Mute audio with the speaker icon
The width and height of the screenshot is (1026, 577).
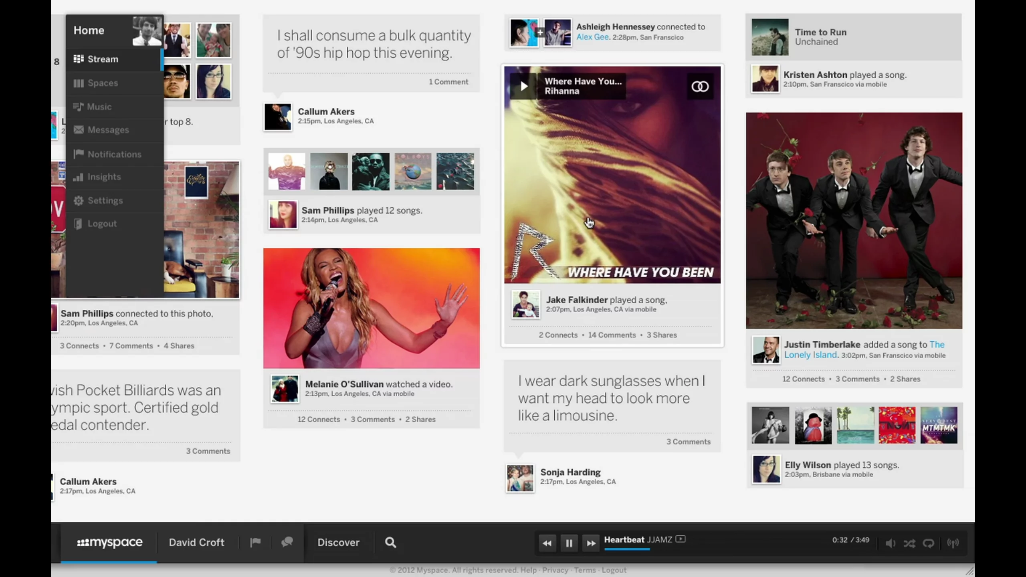pos(890,543)
